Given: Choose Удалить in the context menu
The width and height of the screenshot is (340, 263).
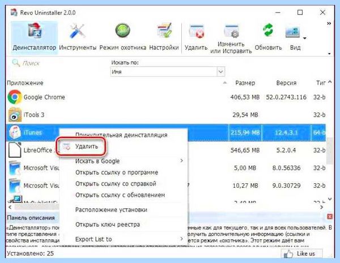Looking at the screenshot, I should click(x=87, y=146).
